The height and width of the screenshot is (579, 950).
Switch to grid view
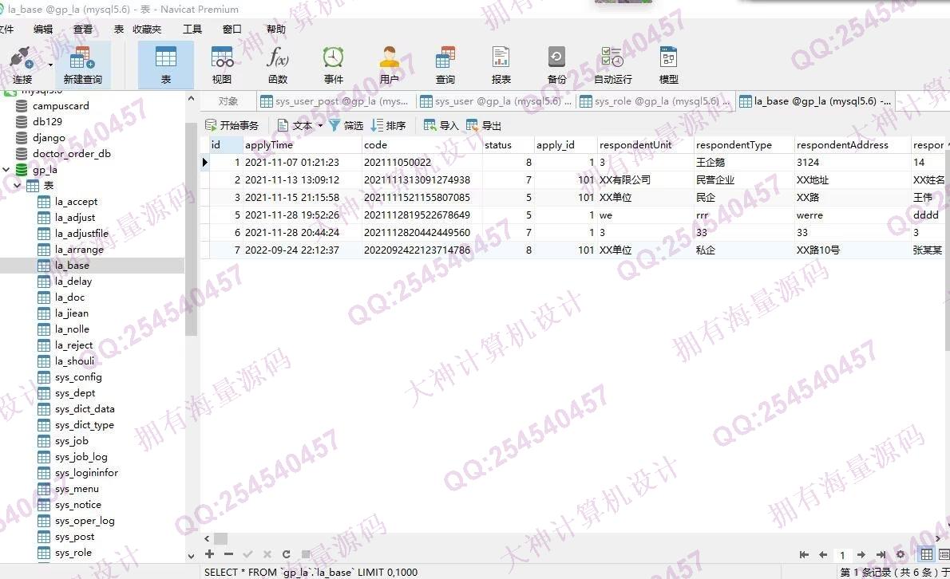tap(926, 554)
